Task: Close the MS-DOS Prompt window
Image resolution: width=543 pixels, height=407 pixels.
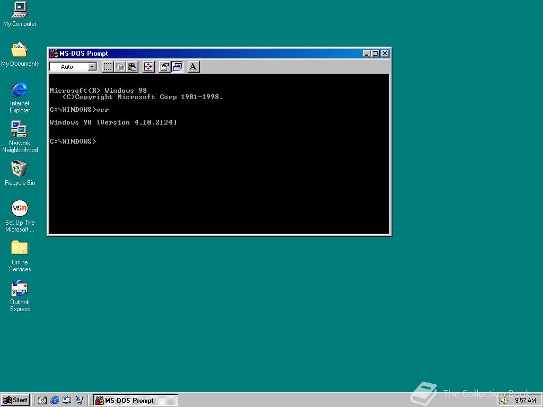Action: pyautogui.click(x=385, y=54)
